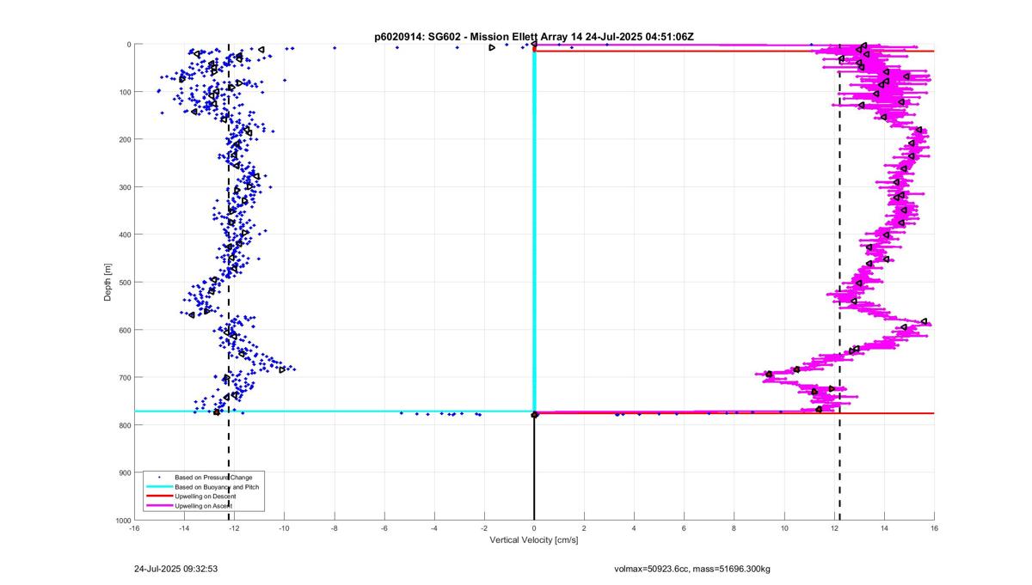The height and width of the screenshot is (585, 1032).
Task: Click legend entry 'Based on Buoyancy and Pitch'
Action: coord(216,486)
